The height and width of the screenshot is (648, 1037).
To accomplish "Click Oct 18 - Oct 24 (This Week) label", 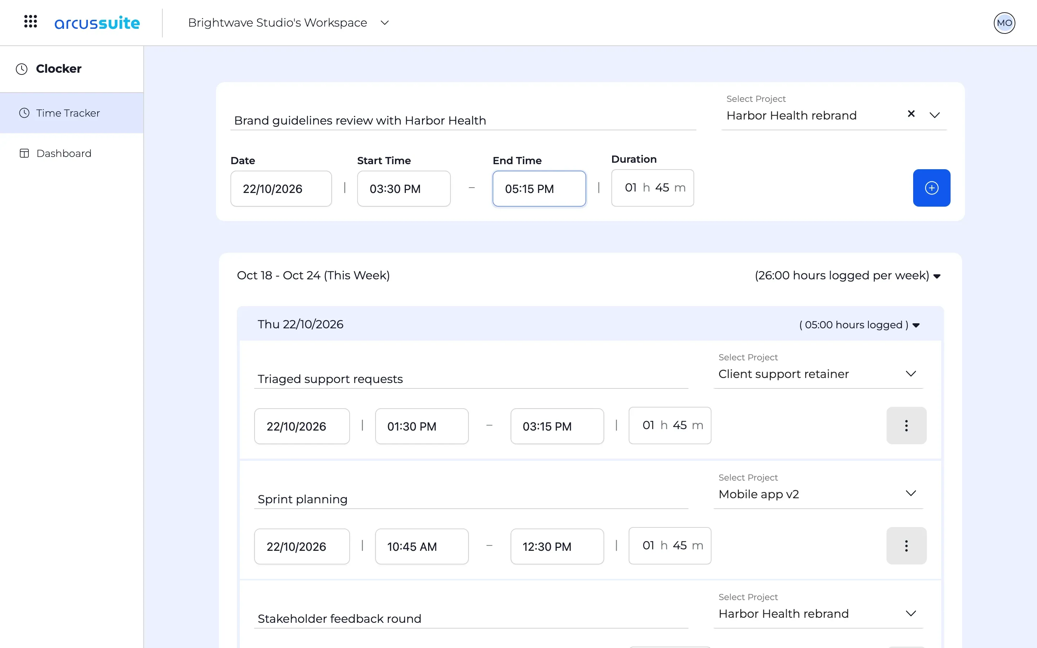I will (x=313, y=275).
